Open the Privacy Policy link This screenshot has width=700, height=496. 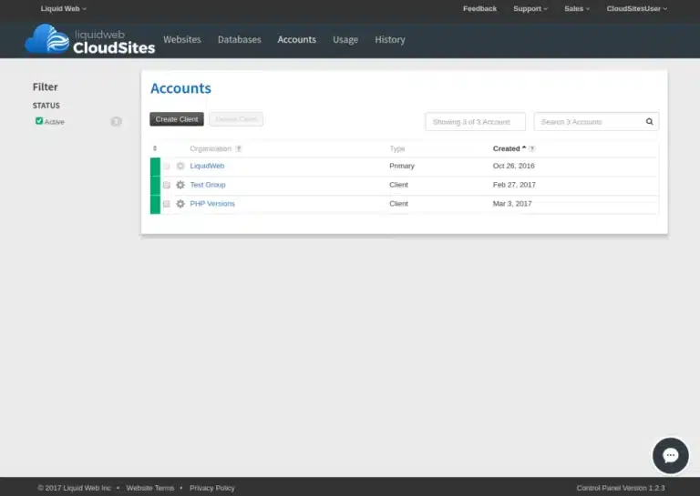212,488
